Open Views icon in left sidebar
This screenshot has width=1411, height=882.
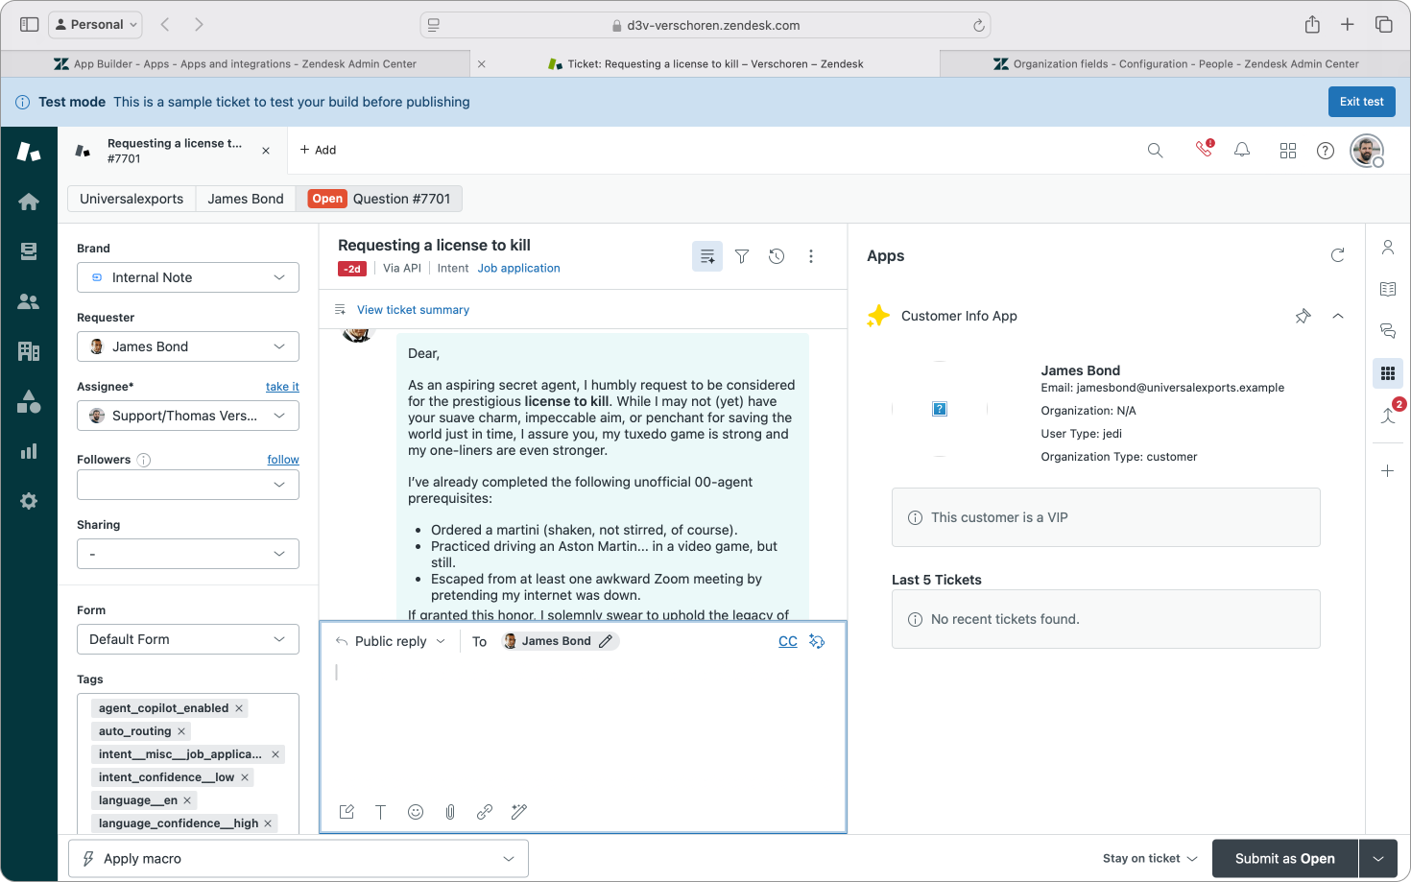(x=29, y=251)
